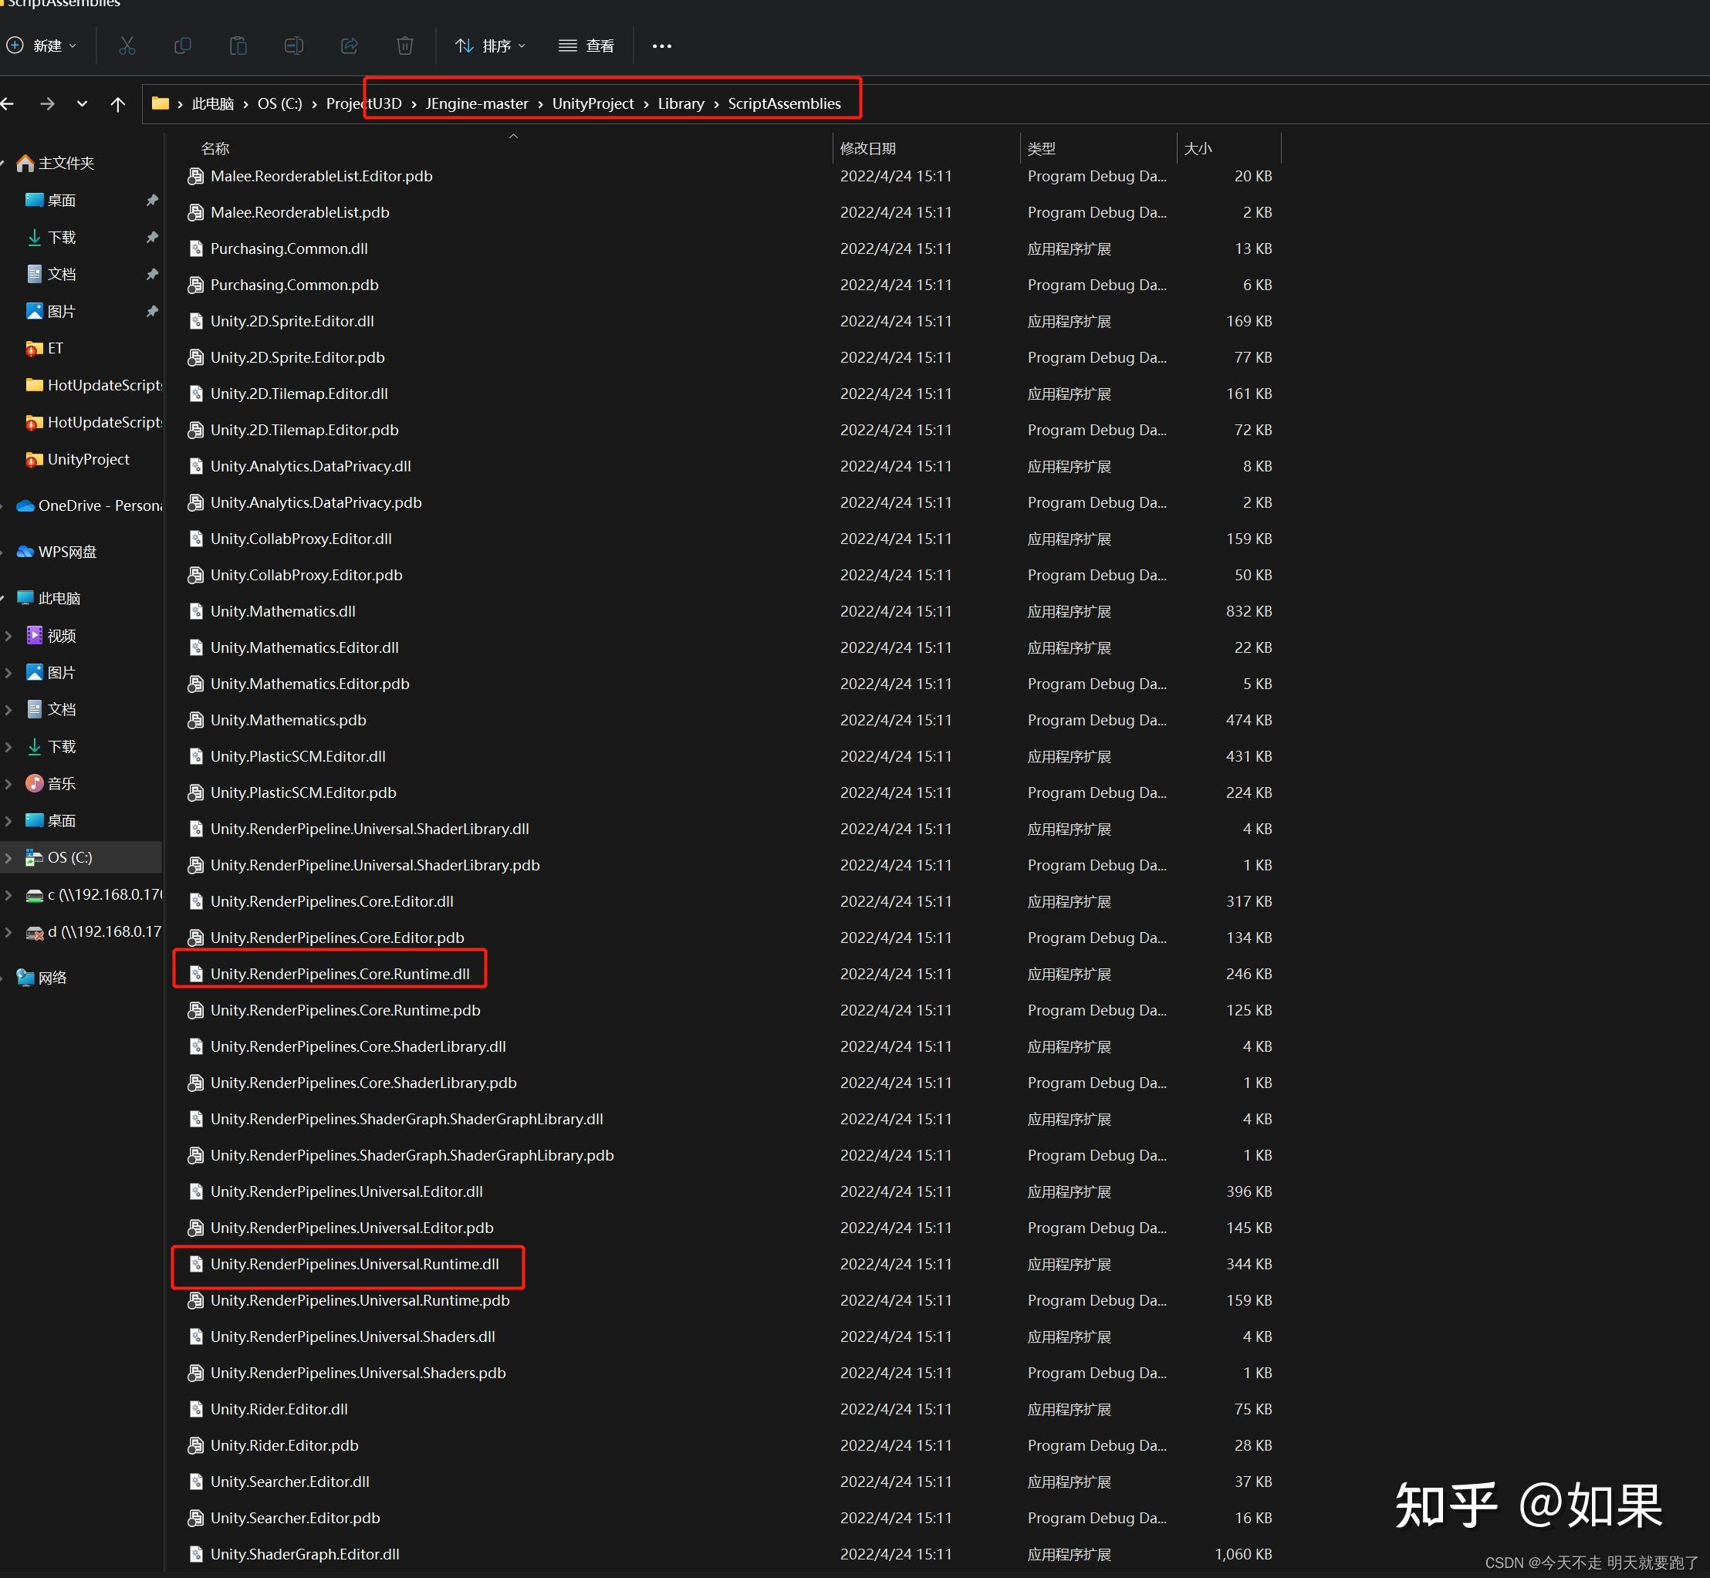
Task: Sort by 名称 column header
Action: point(215,149)
